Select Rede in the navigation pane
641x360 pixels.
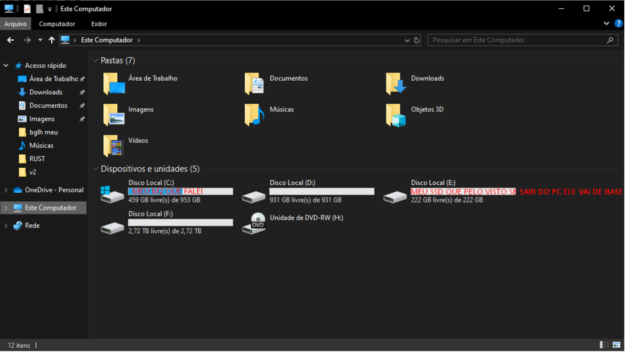pyautogui.click(x=32, y=225)
